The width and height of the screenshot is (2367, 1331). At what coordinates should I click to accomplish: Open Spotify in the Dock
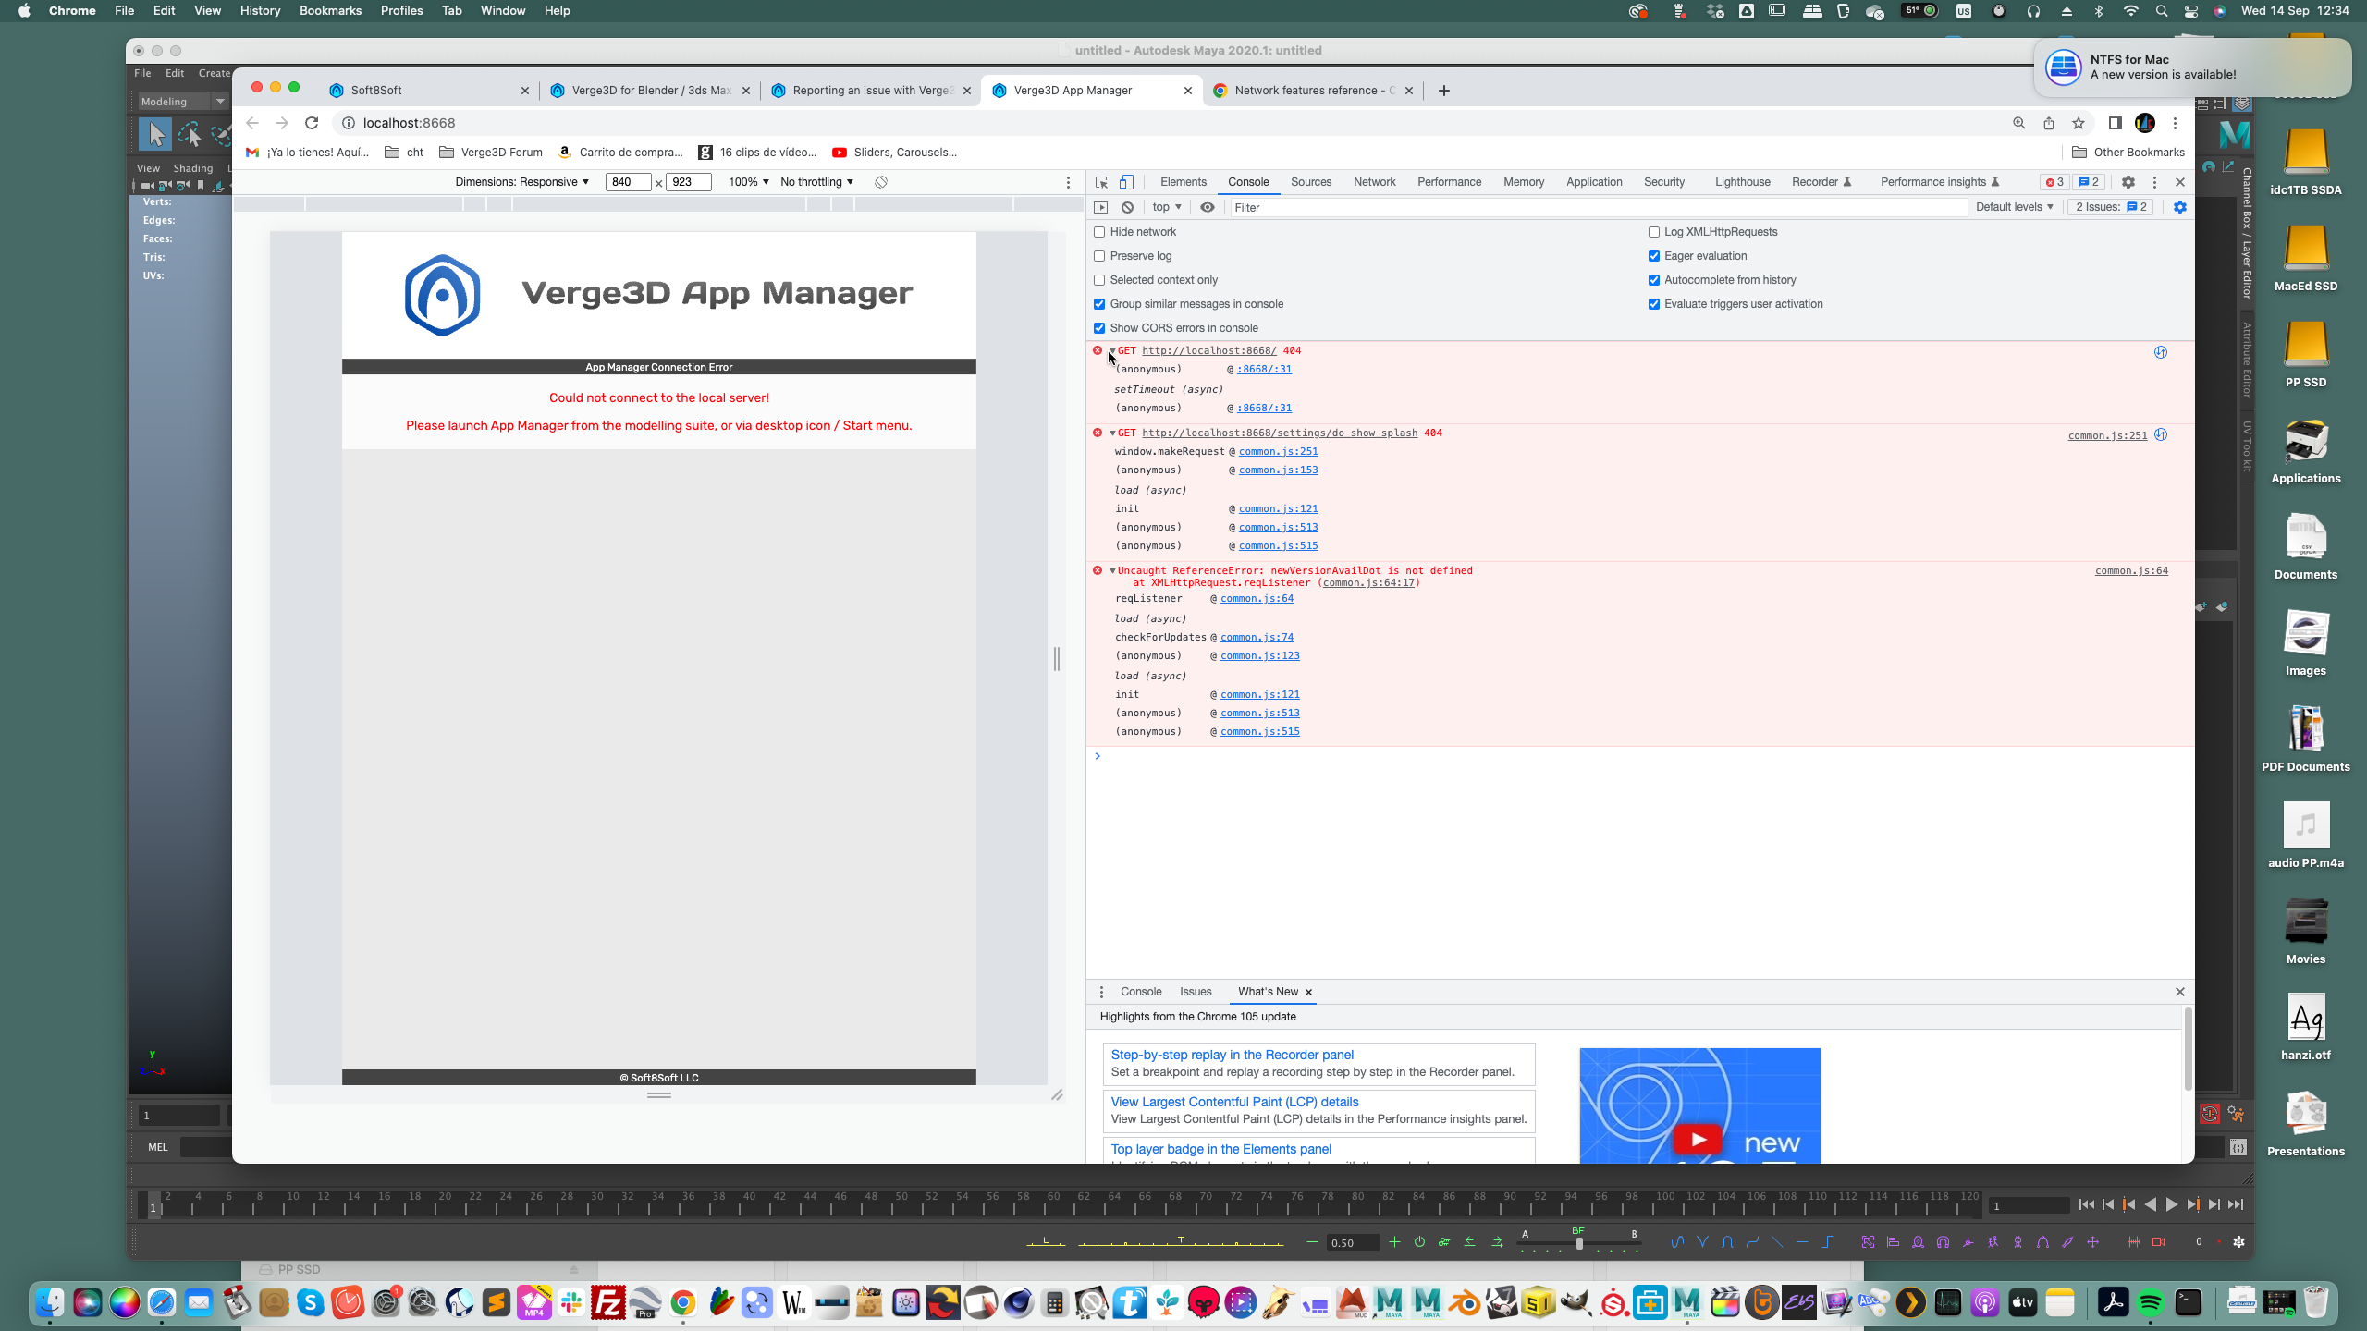(2151, 1303)
